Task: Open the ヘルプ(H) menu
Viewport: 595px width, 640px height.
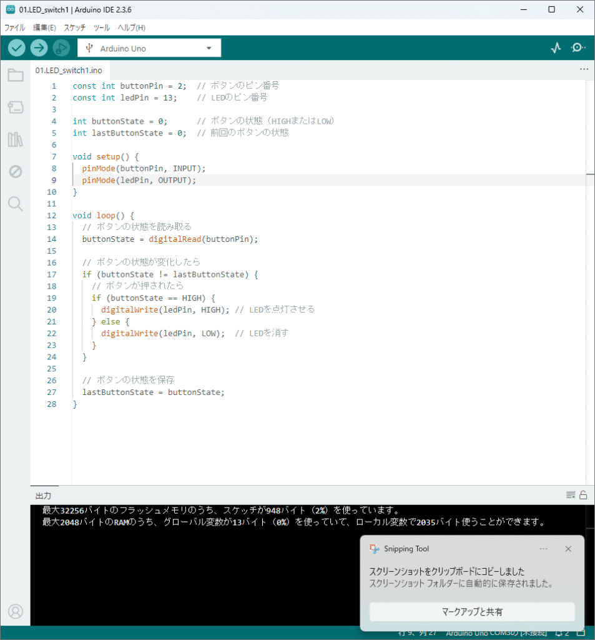Action: point(131,27)
